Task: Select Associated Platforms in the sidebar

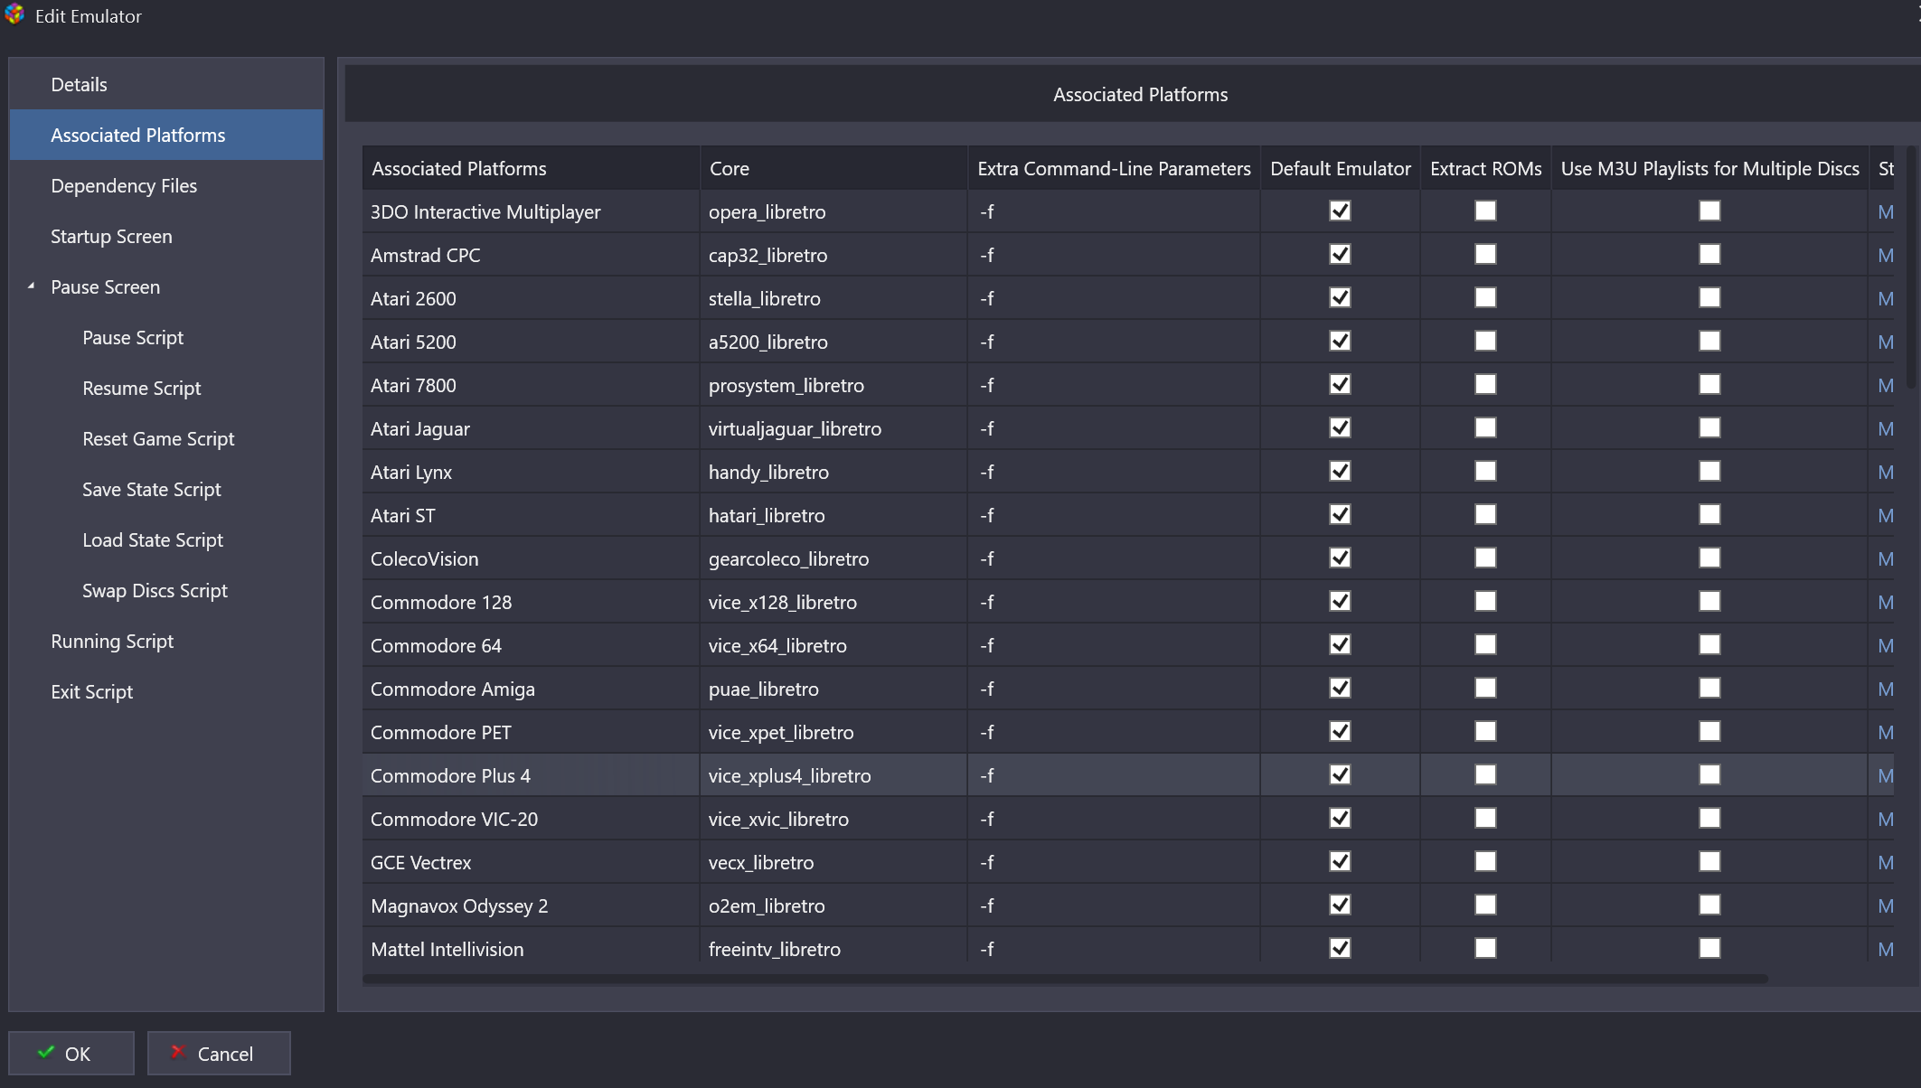Action: (x=166, y=135)
